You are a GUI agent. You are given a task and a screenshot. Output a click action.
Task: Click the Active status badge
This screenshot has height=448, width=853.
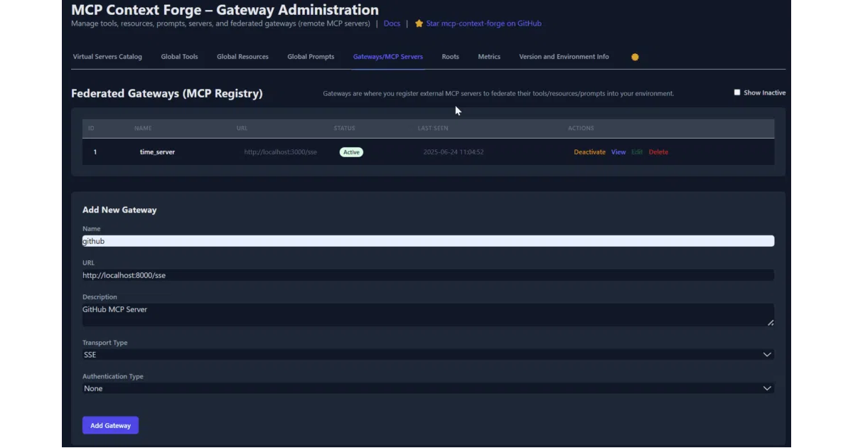tap(351, 152)
